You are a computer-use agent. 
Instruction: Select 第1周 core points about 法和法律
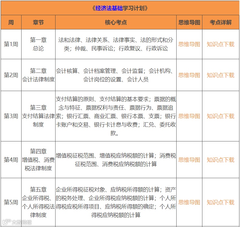(116, 44)
